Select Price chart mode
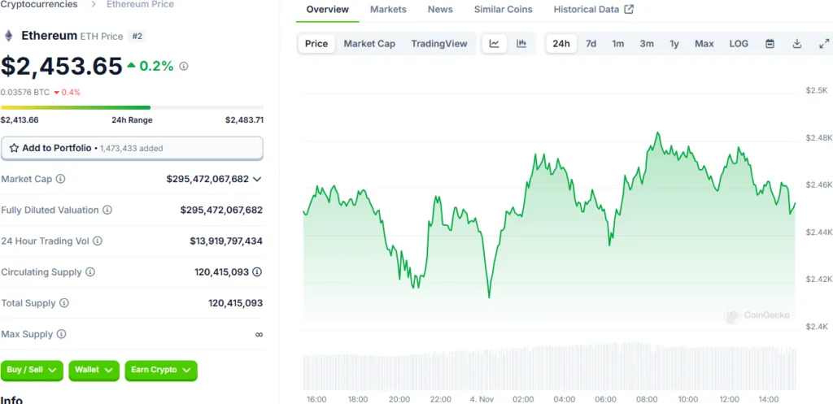 point(316,44)
